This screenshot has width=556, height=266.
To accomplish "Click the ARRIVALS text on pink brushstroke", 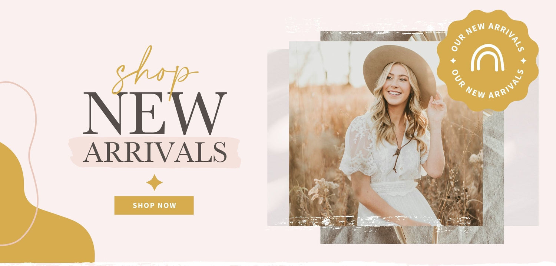I will point(155,152).
